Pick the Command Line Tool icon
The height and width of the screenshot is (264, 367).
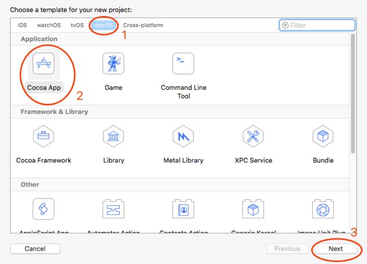(183, 63)
